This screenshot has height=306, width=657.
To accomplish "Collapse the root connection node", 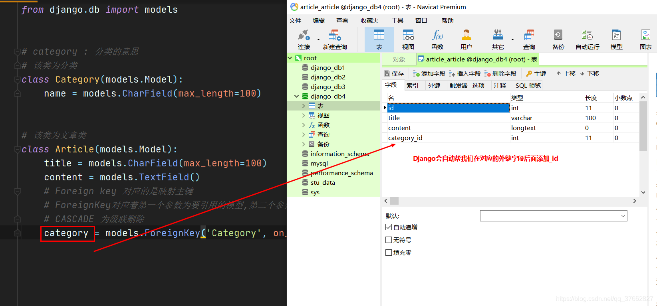I will tap(290, 58).
